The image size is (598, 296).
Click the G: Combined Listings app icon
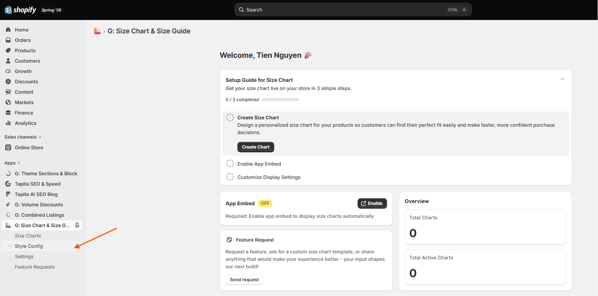(8, 215)
